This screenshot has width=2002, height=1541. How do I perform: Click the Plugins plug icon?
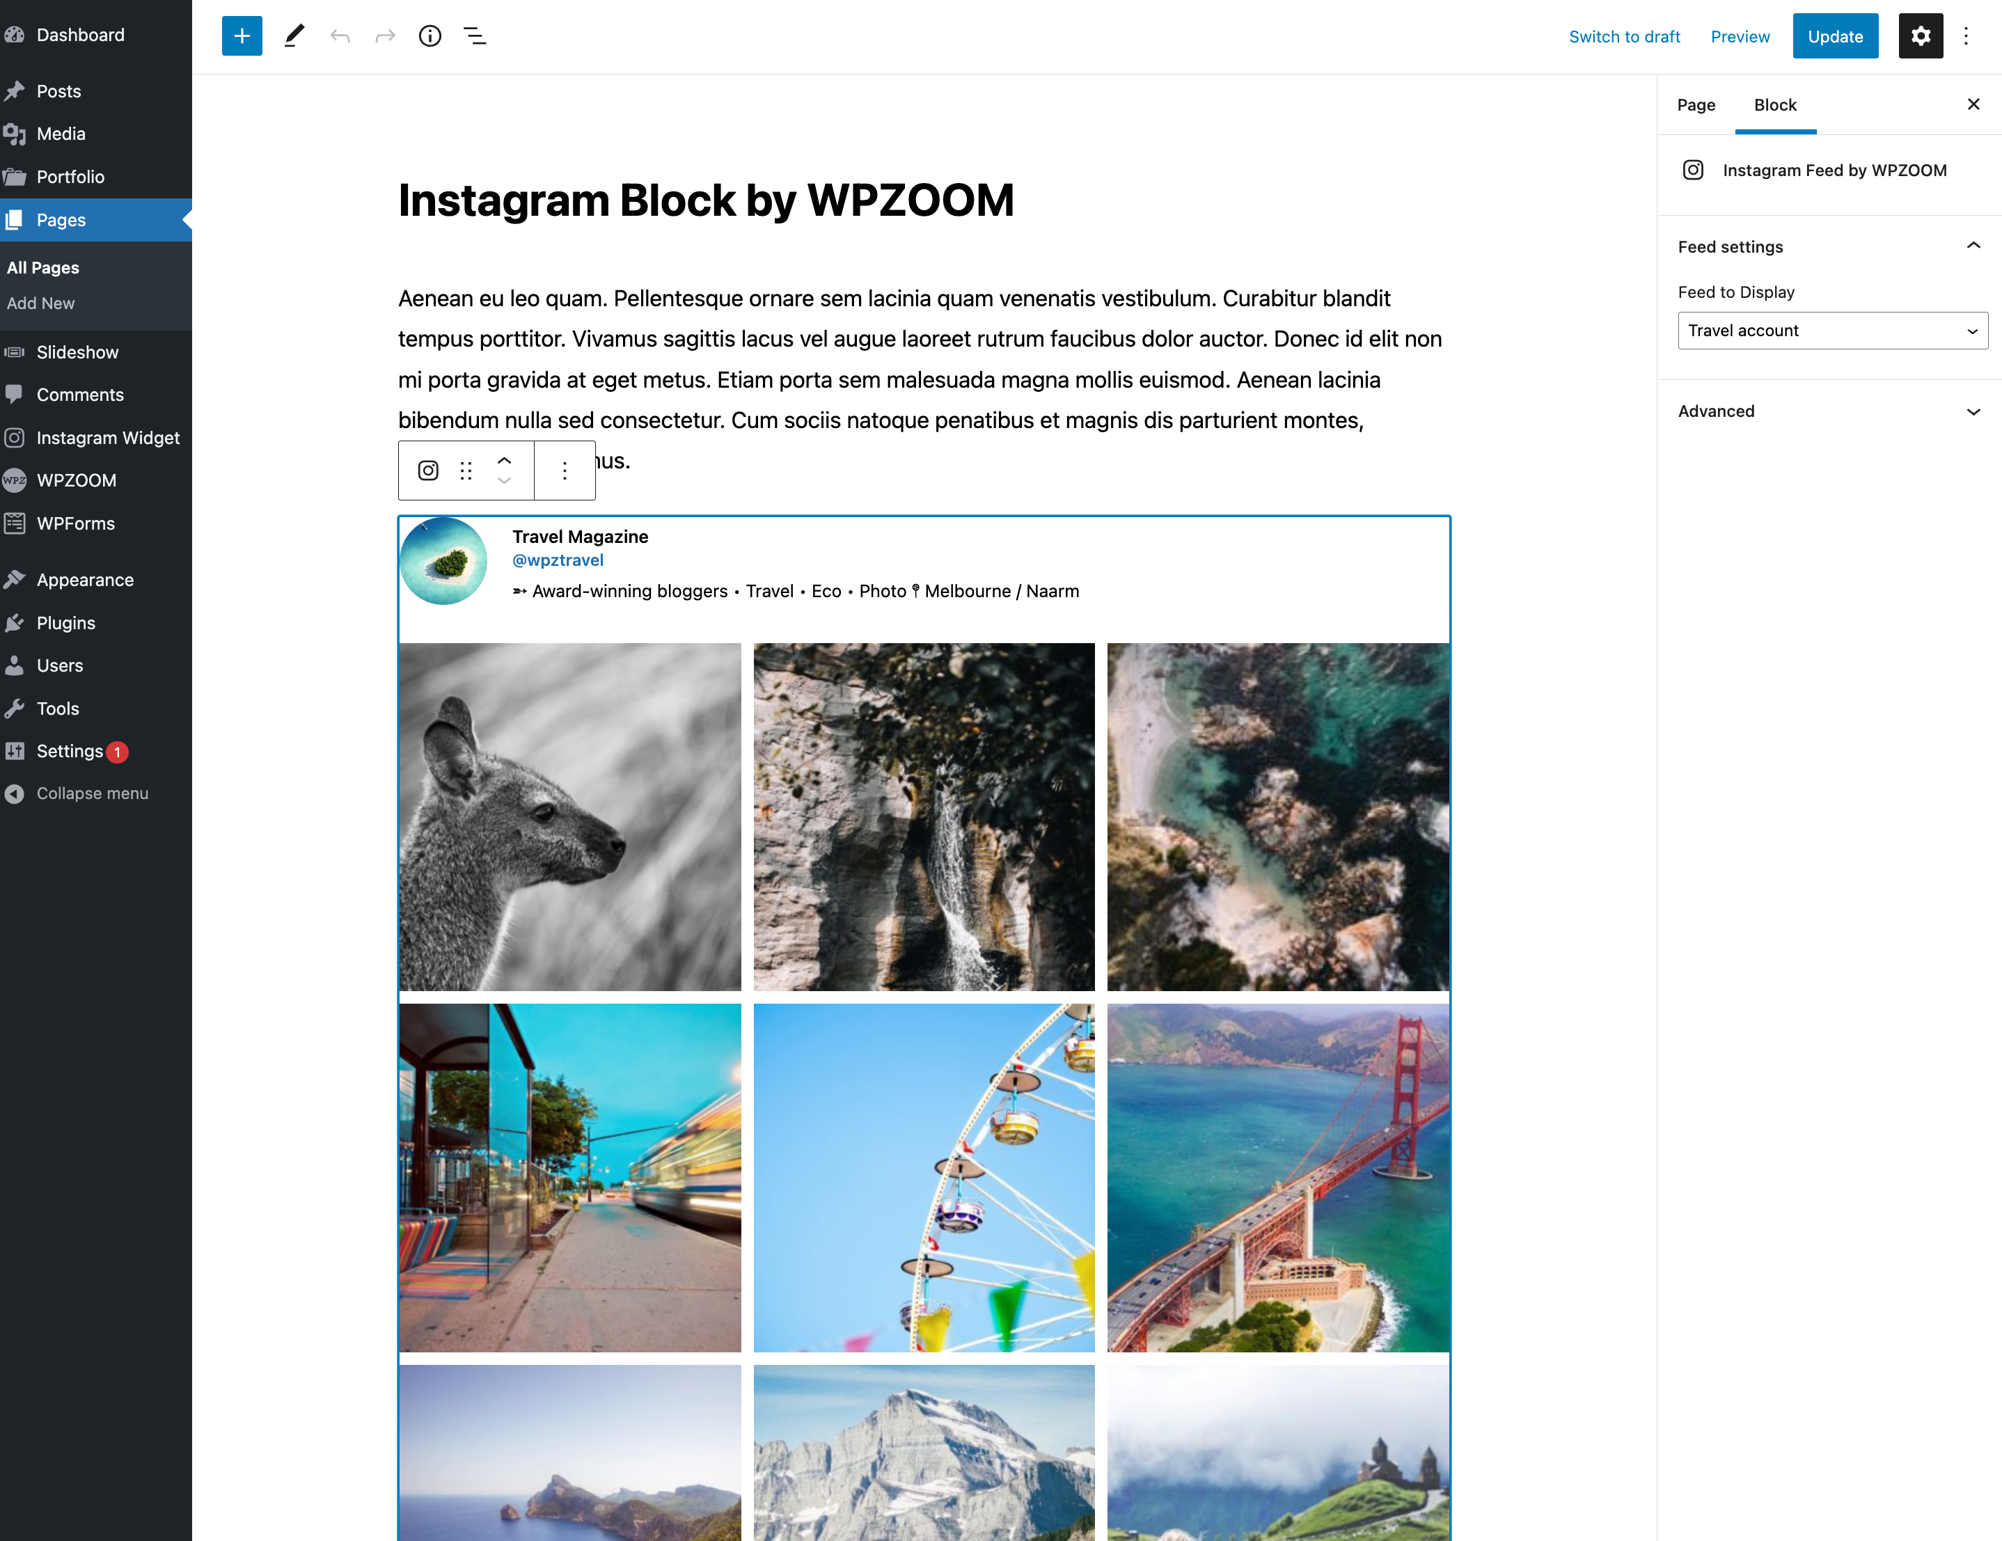[x=14, y=622]
